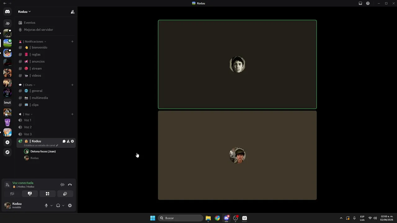Open the bienvenido channel
Image resolution: width=397 pixels, height=223 pixels.
(46, 47)
